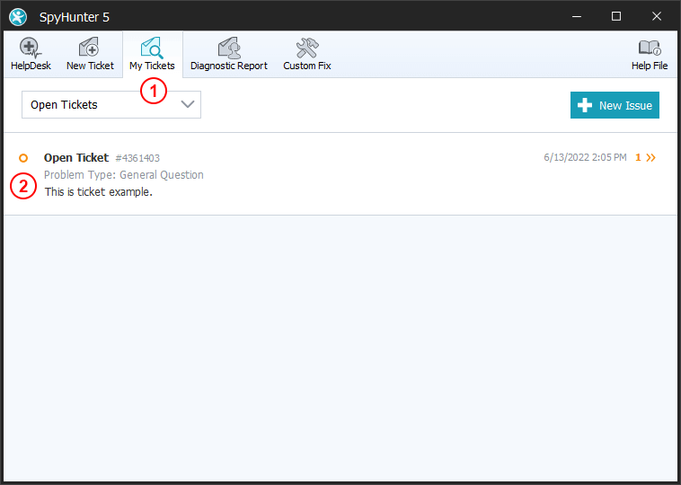Image resolution: width=681 pixels, height=485 pixels.
Task: Click ticket number #4361403
Action: click(x=137, y=158)
